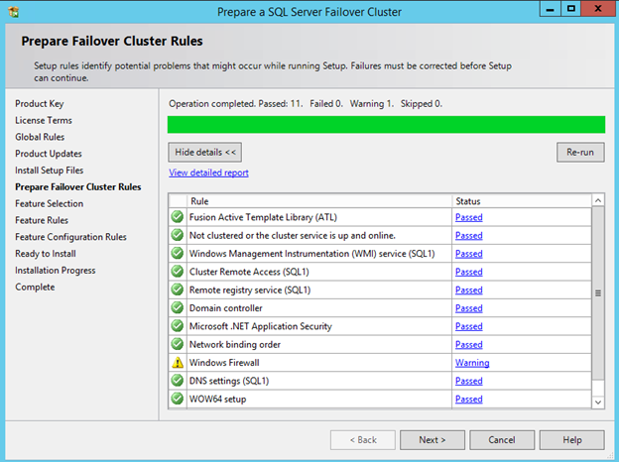619x462 pixels.
Task: Click the green progress bar
Action: pyautogui.click(x=386, y=124)
